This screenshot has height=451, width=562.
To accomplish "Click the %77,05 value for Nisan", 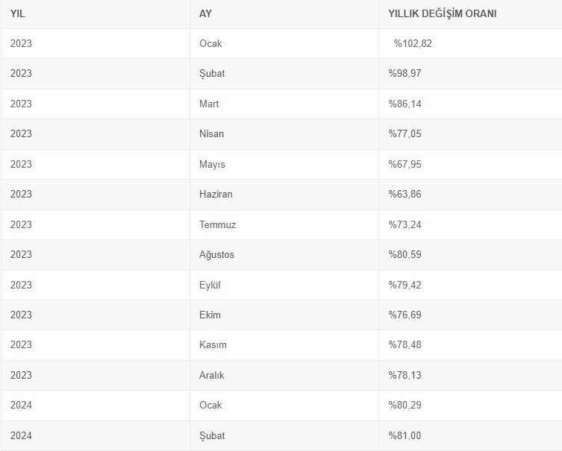I will [405, 133].
